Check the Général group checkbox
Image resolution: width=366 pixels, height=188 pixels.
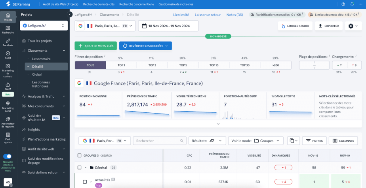pos(79,167)
